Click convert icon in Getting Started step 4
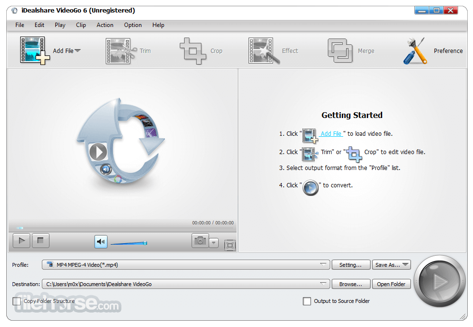This screenshot has width=473, height=327. 311,188
